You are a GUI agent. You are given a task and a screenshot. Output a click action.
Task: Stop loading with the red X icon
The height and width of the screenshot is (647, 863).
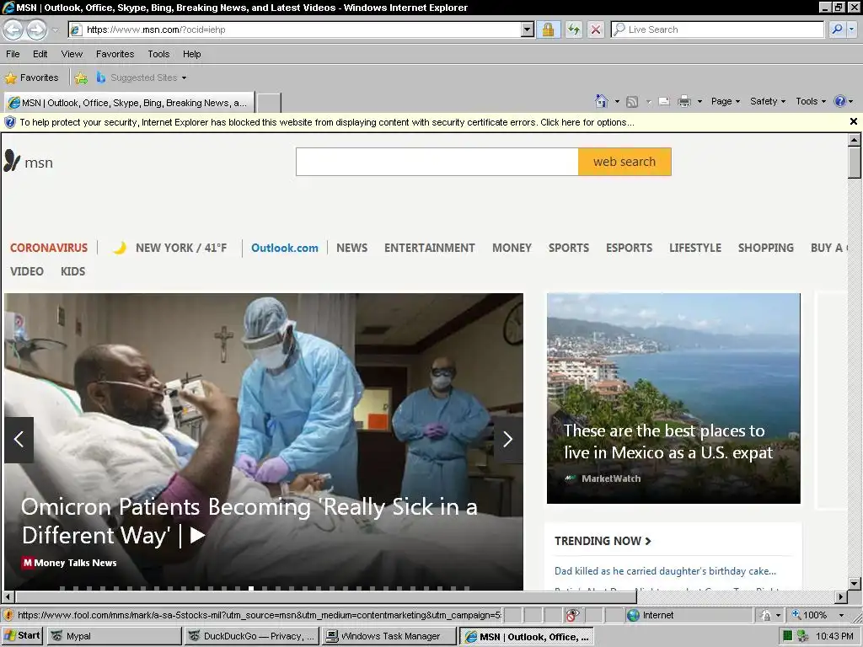[596, 29]
